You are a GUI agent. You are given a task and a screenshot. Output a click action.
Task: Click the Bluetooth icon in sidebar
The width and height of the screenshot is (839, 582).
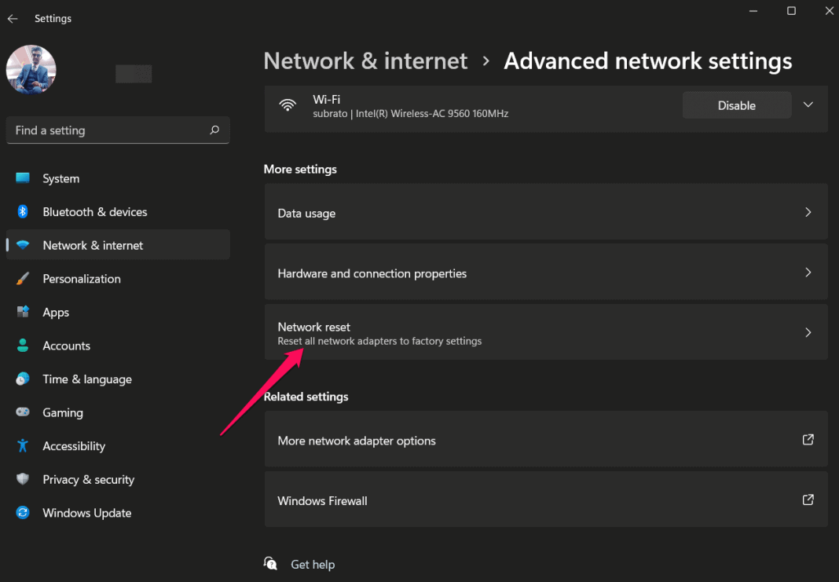23,212
